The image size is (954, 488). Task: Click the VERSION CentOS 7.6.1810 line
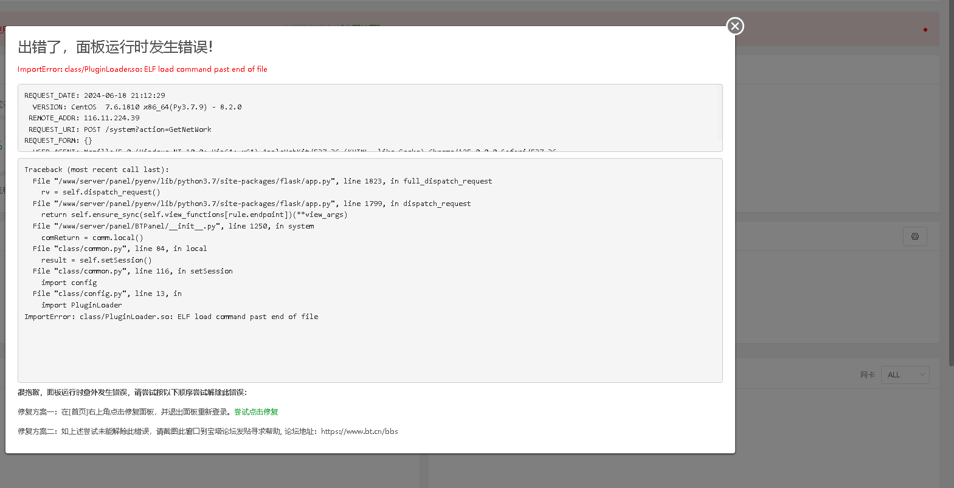[137, 107]
